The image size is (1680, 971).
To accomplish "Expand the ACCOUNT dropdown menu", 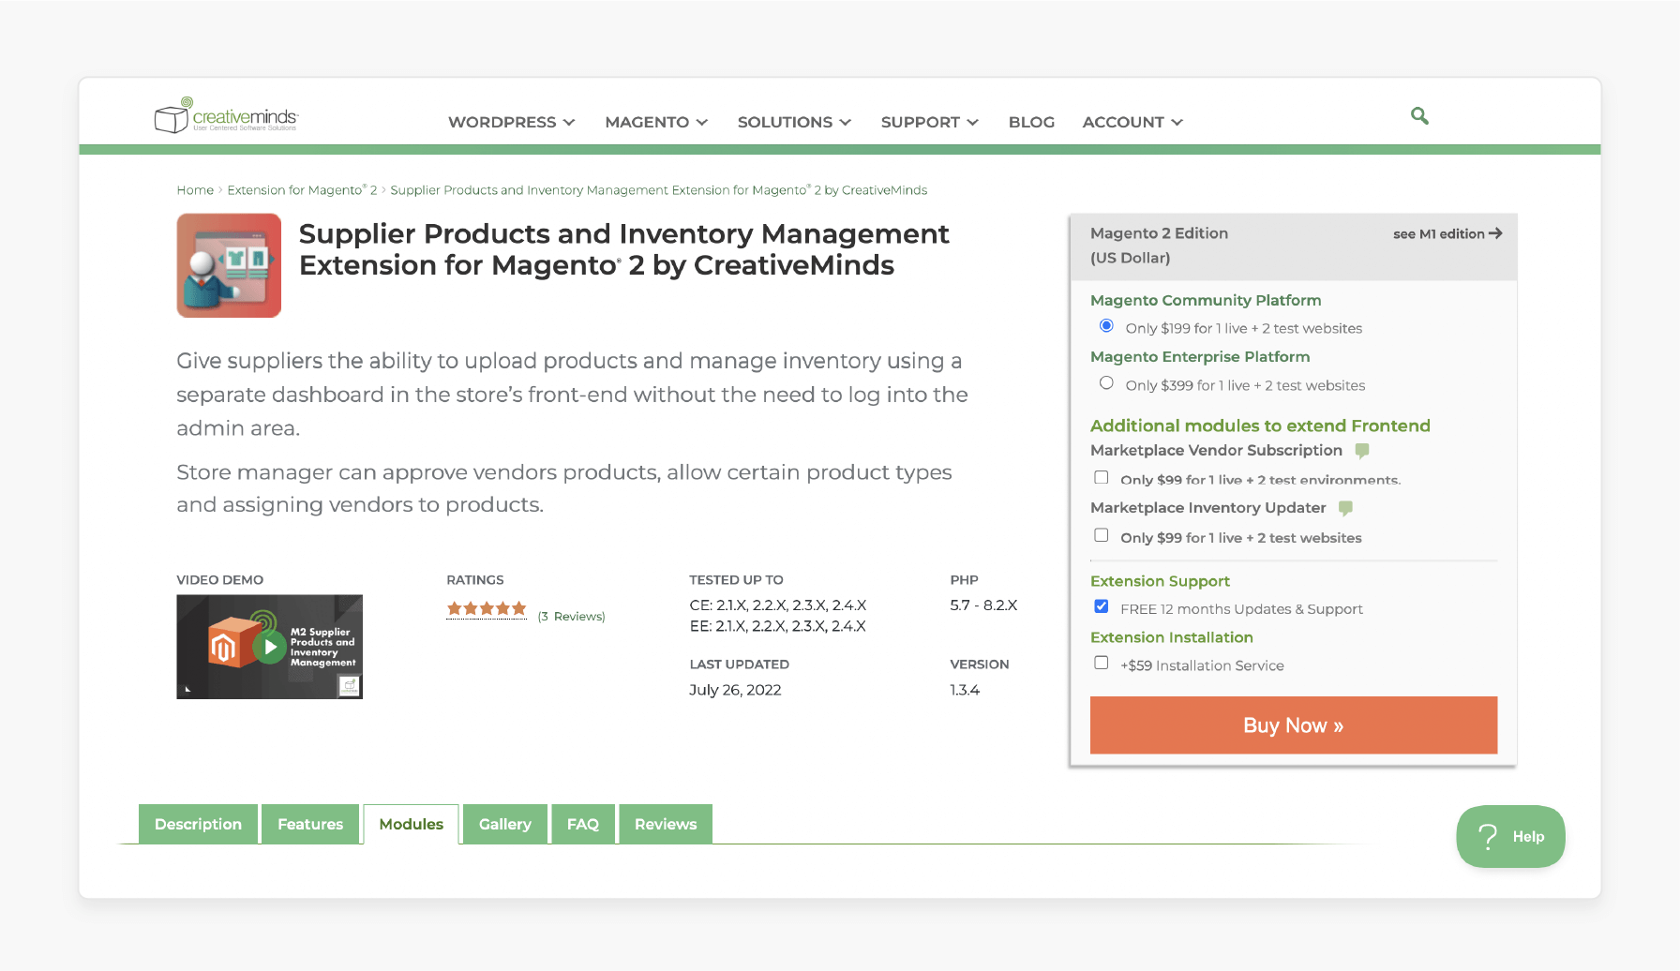I will (x=1132, y=122).
